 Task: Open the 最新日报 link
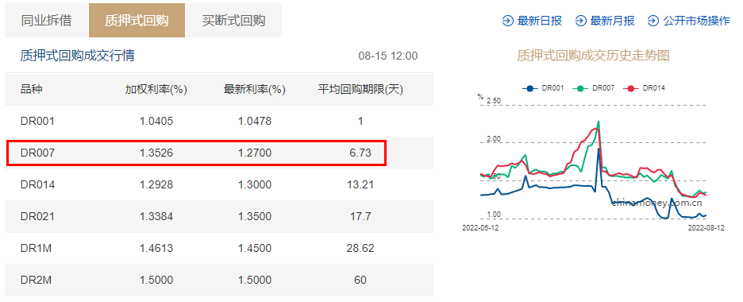[x=540, y=21]
